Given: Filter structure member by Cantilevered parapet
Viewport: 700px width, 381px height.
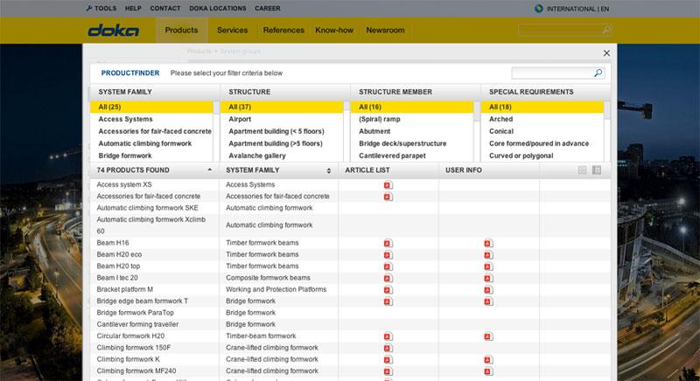Looking at the screenshot, I should (x=392, y=156).
